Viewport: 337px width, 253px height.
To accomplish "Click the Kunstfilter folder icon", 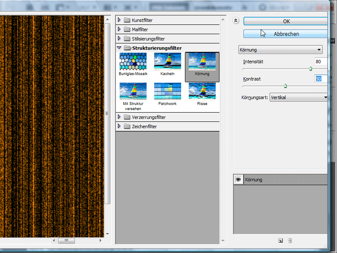I will [127, 20].
